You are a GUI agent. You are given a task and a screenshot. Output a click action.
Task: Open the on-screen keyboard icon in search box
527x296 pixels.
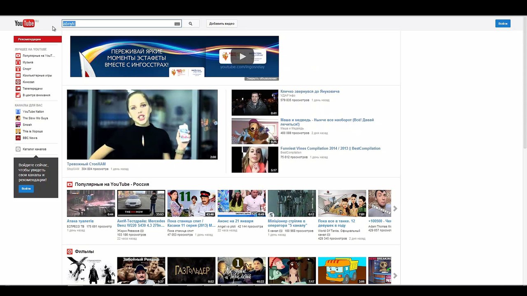click(x=177, y=24)
